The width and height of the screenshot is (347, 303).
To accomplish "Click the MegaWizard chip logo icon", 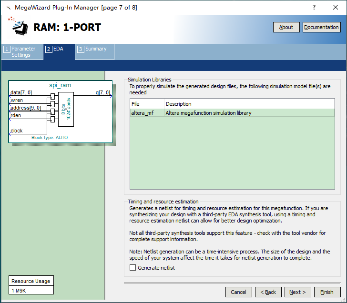I will pyautogui.click(x=19, y=27).
